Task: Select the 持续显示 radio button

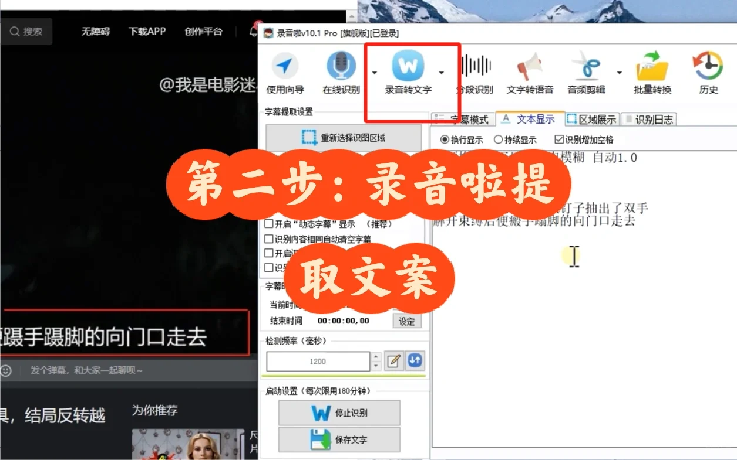Action: [x=499, y=139]
